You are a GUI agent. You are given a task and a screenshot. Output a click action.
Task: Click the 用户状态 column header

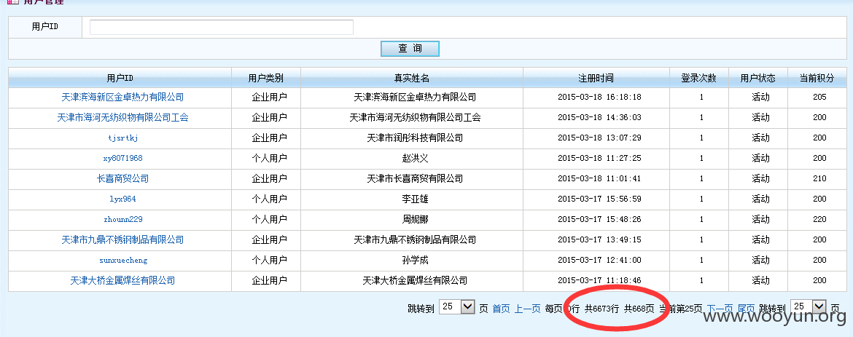(x=757, y=79)
